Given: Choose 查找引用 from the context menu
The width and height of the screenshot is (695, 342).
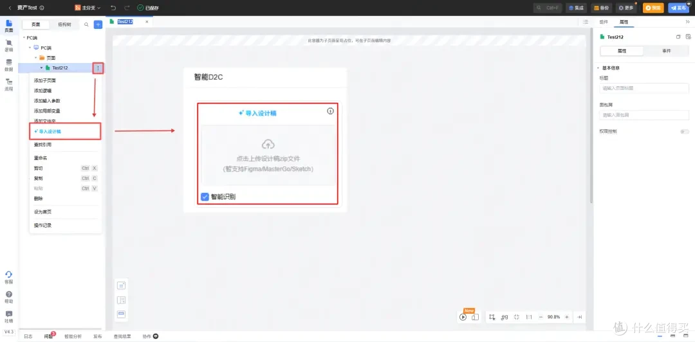Looking at the screenshot, I should click(x=42, y=145).
